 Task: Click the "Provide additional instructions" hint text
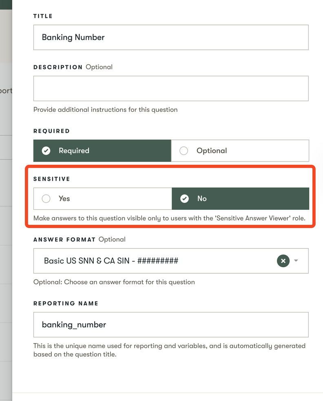tap(105, 109)
